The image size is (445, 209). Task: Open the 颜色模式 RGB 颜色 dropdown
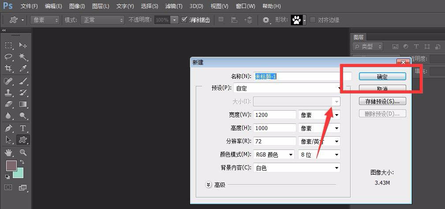point(274,155)
